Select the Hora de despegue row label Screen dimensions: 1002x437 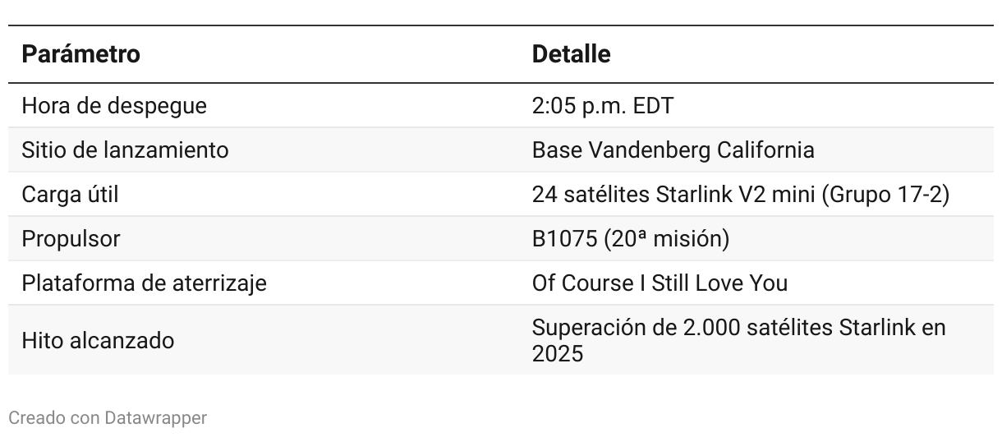pyautogui.click(x=113, y=106)
